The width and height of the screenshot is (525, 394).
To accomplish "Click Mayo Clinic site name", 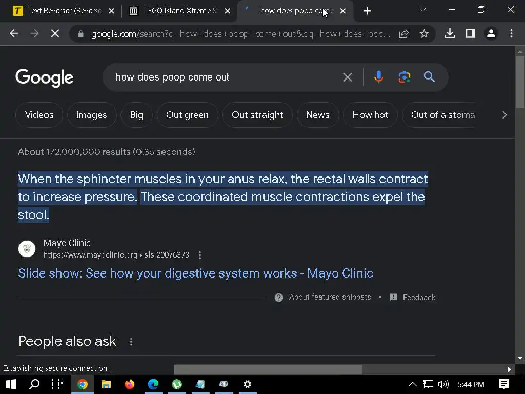I will point(67,243).
